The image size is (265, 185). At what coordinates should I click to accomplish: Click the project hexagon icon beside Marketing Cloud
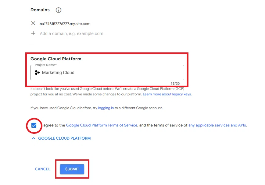(37, 73)
